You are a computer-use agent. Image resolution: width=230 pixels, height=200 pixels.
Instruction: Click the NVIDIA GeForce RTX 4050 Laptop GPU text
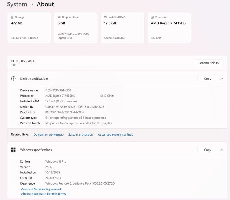[73, 36]
